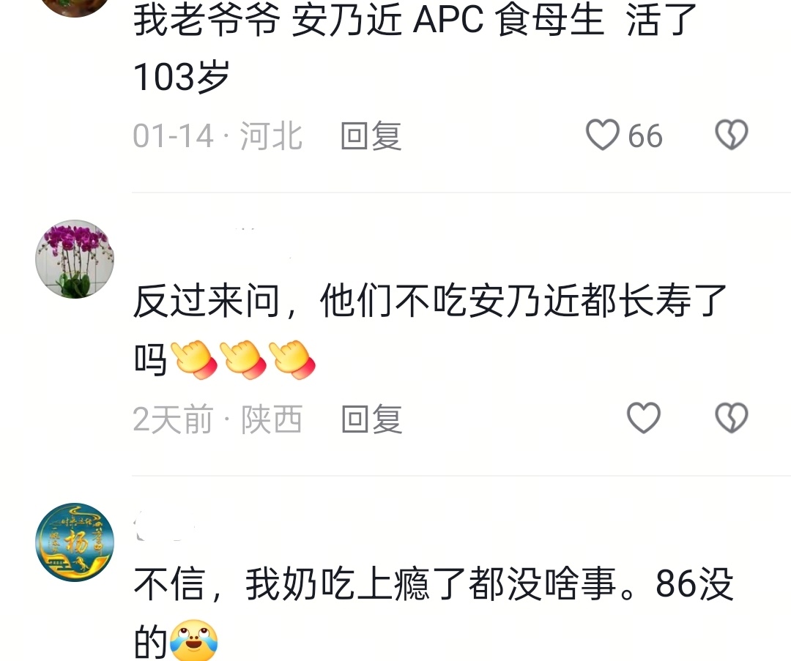791x661 pixels.
Task: Tap the last pointing hand emoji
Action: click(292, 359)
